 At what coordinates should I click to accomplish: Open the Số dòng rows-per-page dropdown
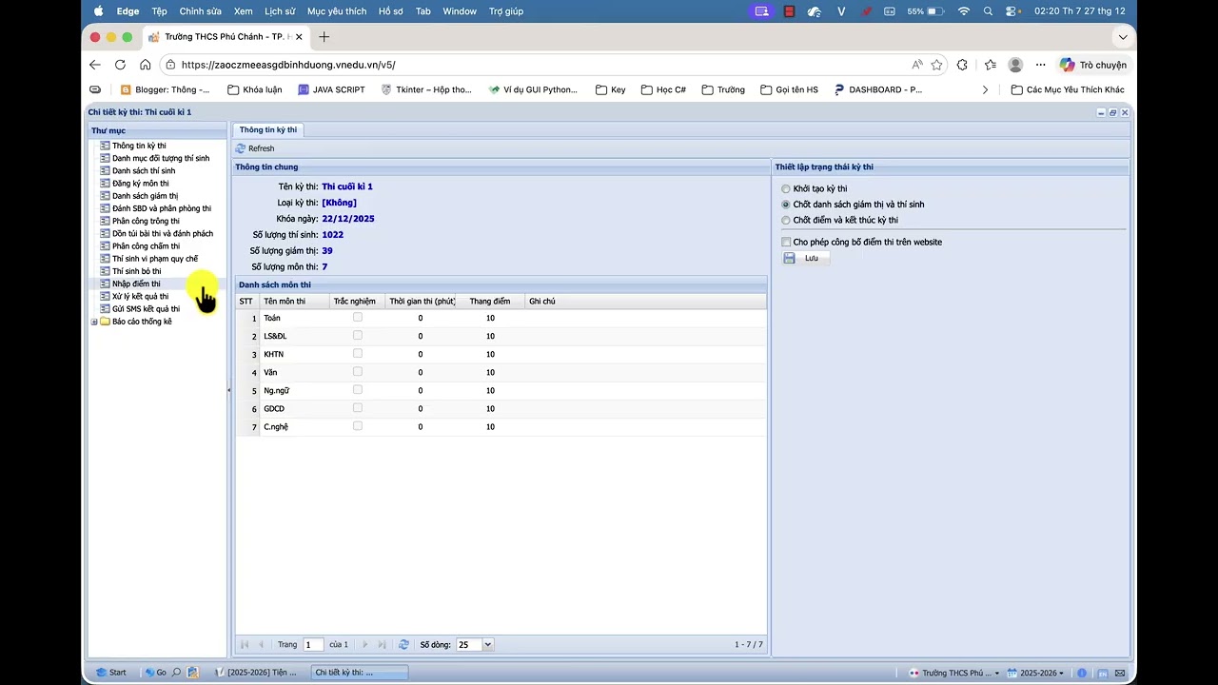click(488, 644)
